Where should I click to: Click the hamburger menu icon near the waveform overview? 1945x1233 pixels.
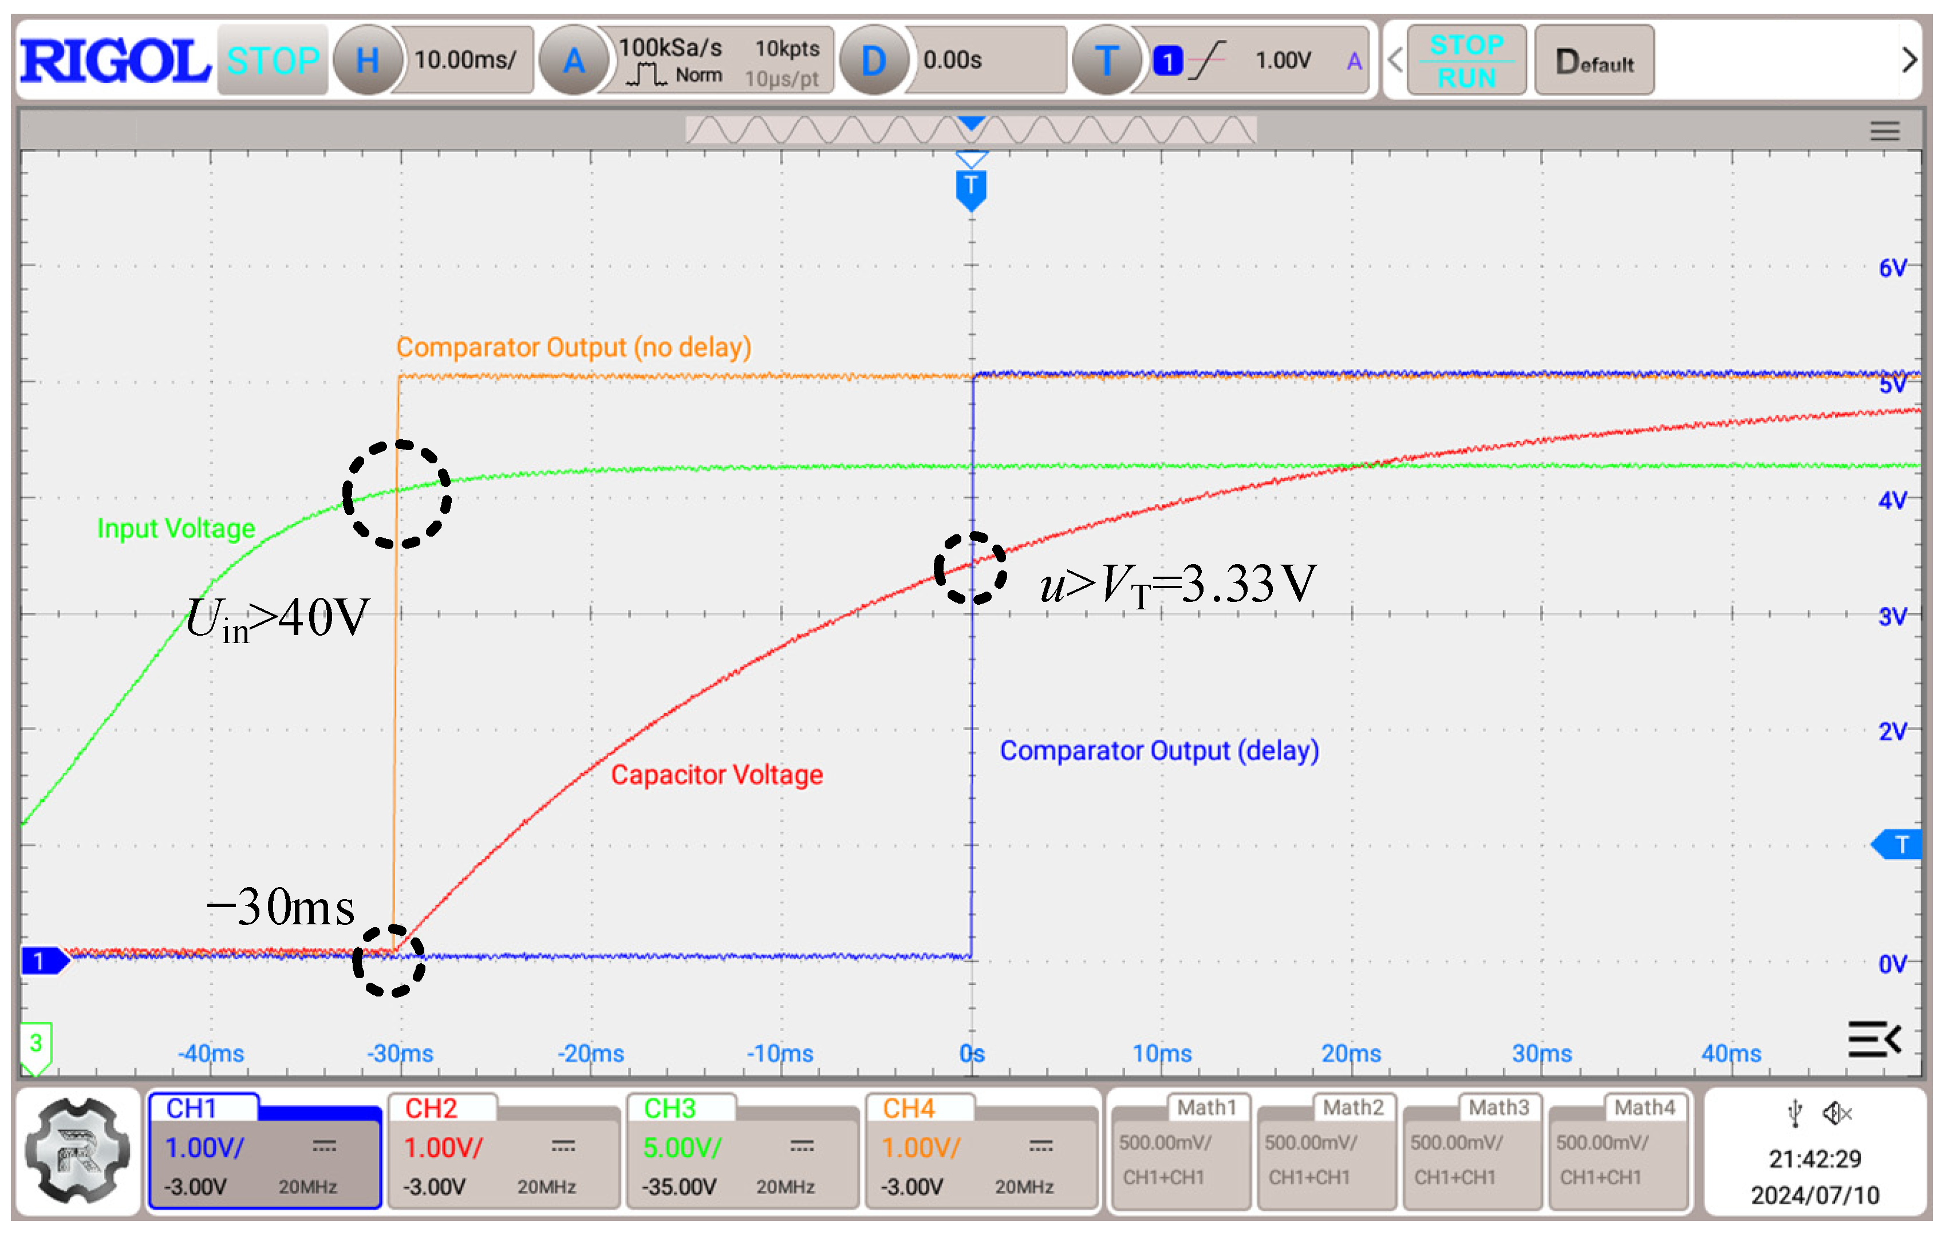(x=1884, y=131)
